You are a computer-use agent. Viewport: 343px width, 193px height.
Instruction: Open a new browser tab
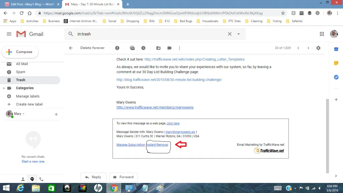click(x=128, y=4)
